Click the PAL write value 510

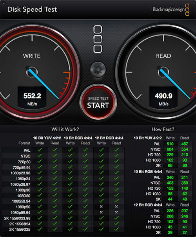tap(170, 144)
